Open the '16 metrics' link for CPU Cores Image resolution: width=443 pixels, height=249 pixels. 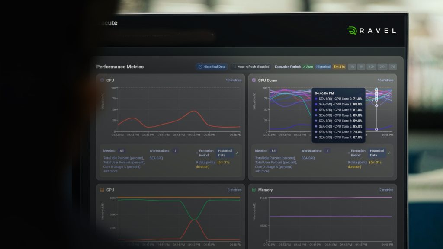[385, 80]
